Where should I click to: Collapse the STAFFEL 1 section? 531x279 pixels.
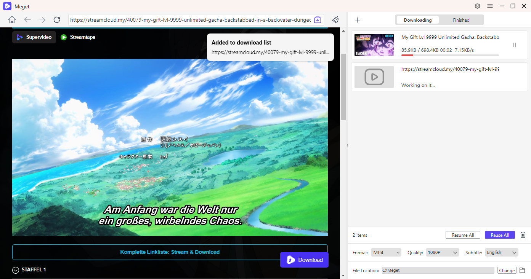tap(15, 270)
